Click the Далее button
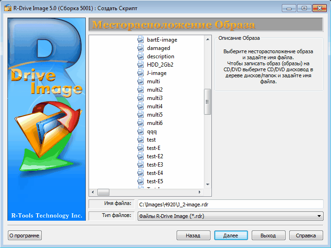Viewport: 331px width, 248px height. 231,236
